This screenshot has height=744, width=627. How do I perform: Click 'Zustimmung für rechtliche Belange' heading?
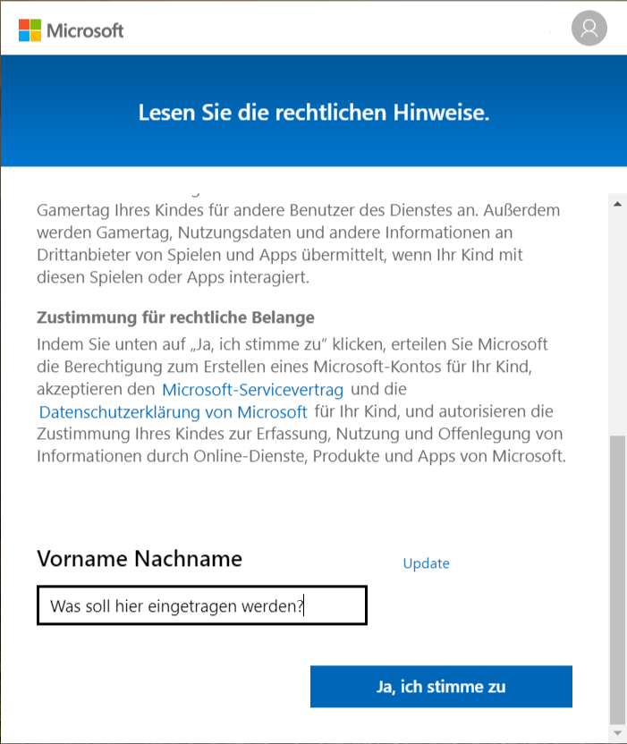coord(175,317)
